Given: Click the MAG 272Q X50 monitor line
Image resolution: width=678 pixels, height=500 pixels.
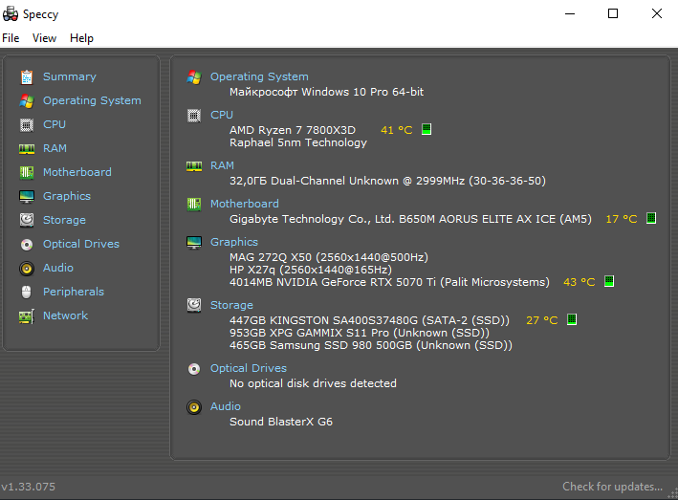Looking at the screenshot, I should click(329, 257).
